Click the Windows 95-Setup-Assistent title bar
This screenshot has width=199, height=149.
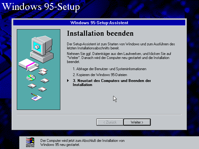coord(99,23)
